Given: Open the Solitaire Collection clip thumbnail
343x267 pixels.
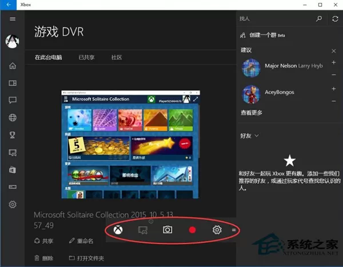Looking at the screenshot, I should click(x=130, y=145).
